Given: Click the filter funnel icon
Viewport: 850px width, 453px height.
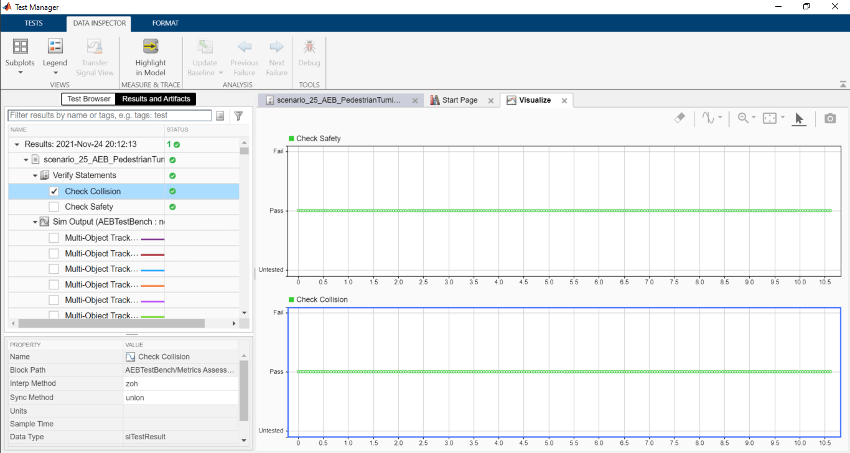Looking at the screenshot, I should pos(238,116).
